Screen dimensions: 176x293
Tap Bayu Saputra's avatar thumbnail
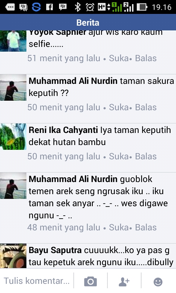(13, 256)
